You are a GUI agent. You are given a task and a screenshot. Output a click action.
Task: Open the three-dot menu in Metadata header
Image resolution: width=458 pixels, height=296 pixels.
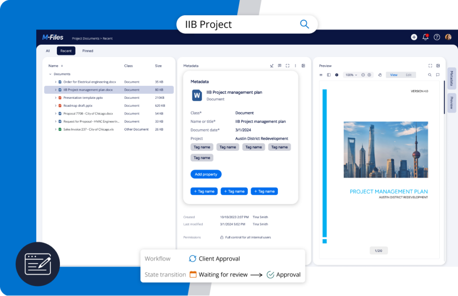click(x=295, y=66)
